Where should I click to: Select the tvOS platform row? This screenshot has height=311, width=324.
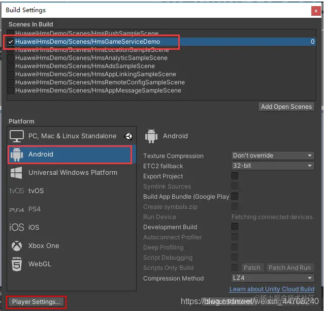[72, 191]
